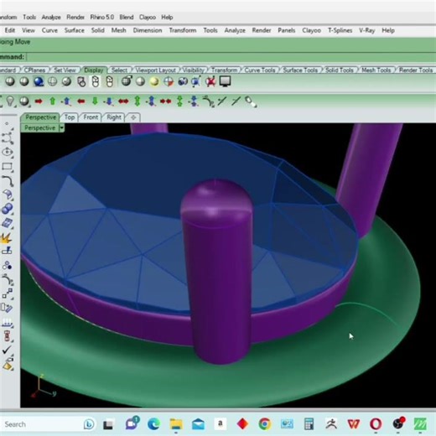
Task: Open File Explorer from the taskbar
Action: [176, 424]
